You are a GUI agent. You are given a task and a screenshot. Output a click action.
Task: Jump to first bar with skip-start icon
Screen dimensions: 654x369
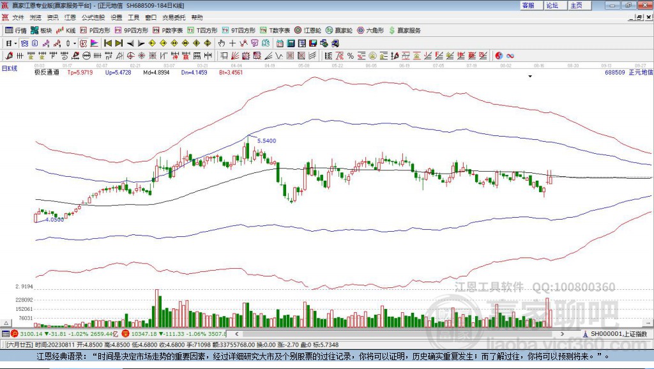[x=108, y=43]
